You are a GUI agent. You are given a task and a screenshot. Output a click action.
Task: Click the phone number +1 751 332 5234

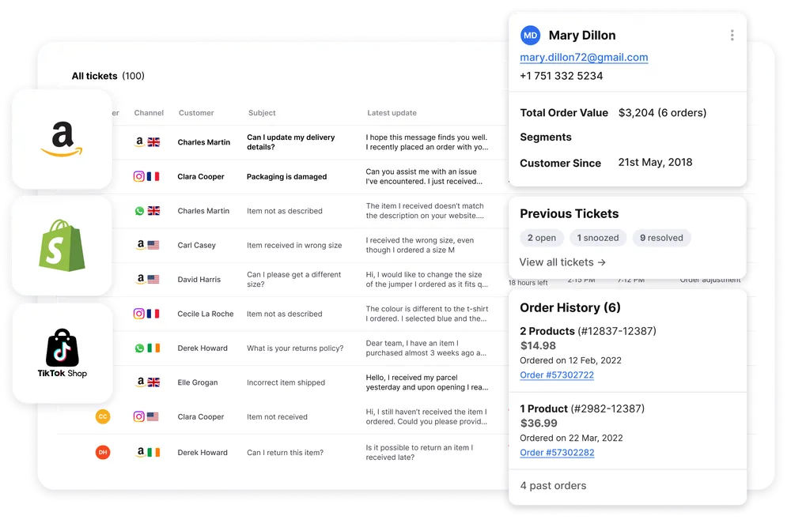562,76
